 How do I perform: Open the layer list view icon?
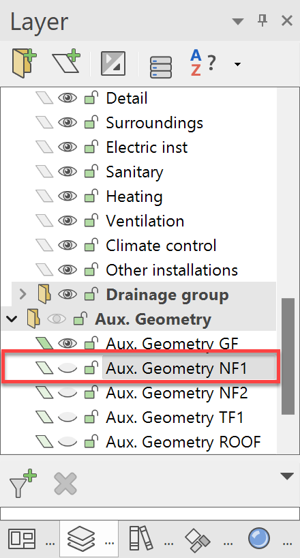pyautogui.click(x=161, y=67)
